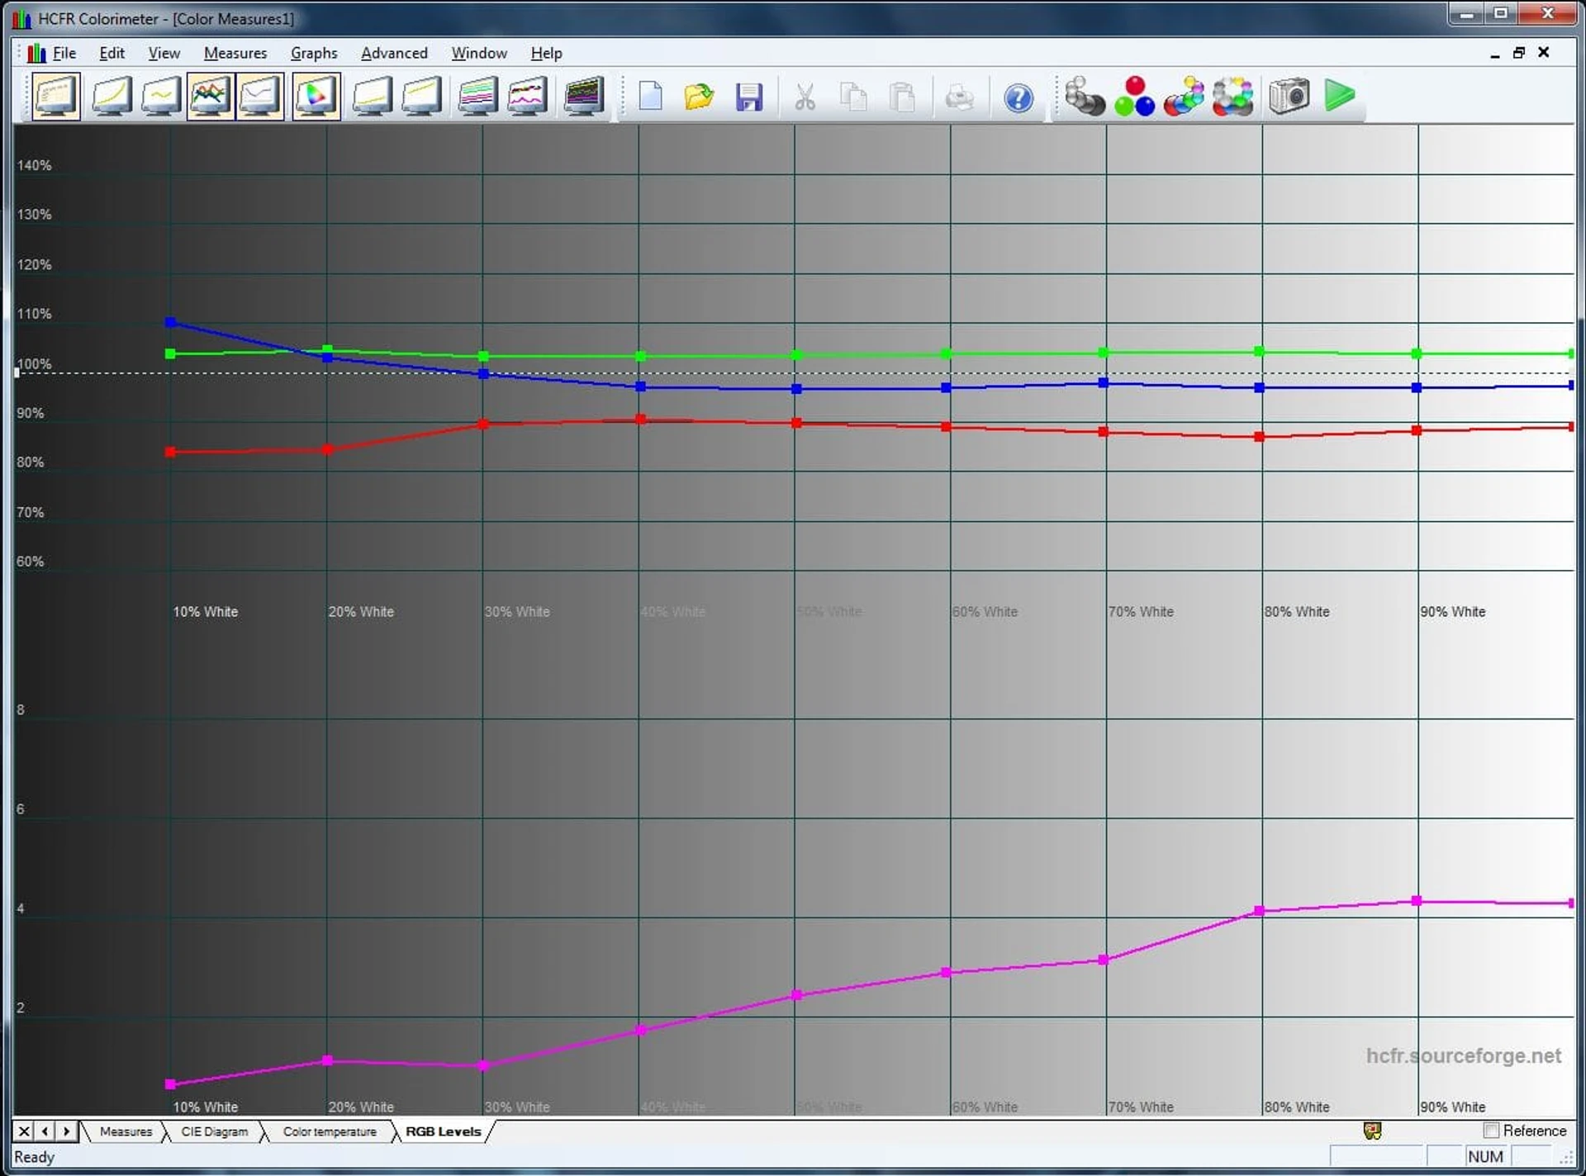Image resolution: width=1586 pixels, height=1176 pixels.
Task: Toggle the measures data table view icon
Action: pyautogui.click(x=56, y=97)
